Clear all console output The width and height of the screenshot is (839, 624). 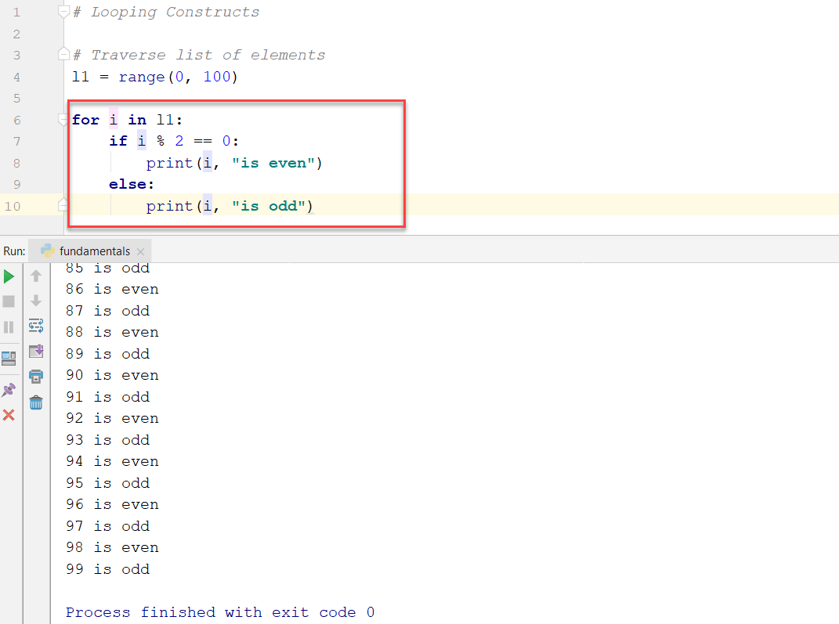36,402
